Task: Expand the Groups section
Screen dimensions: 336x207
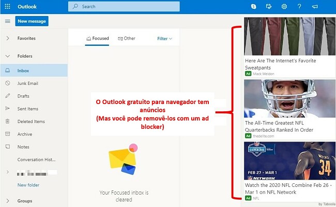Action: [8, 201]
